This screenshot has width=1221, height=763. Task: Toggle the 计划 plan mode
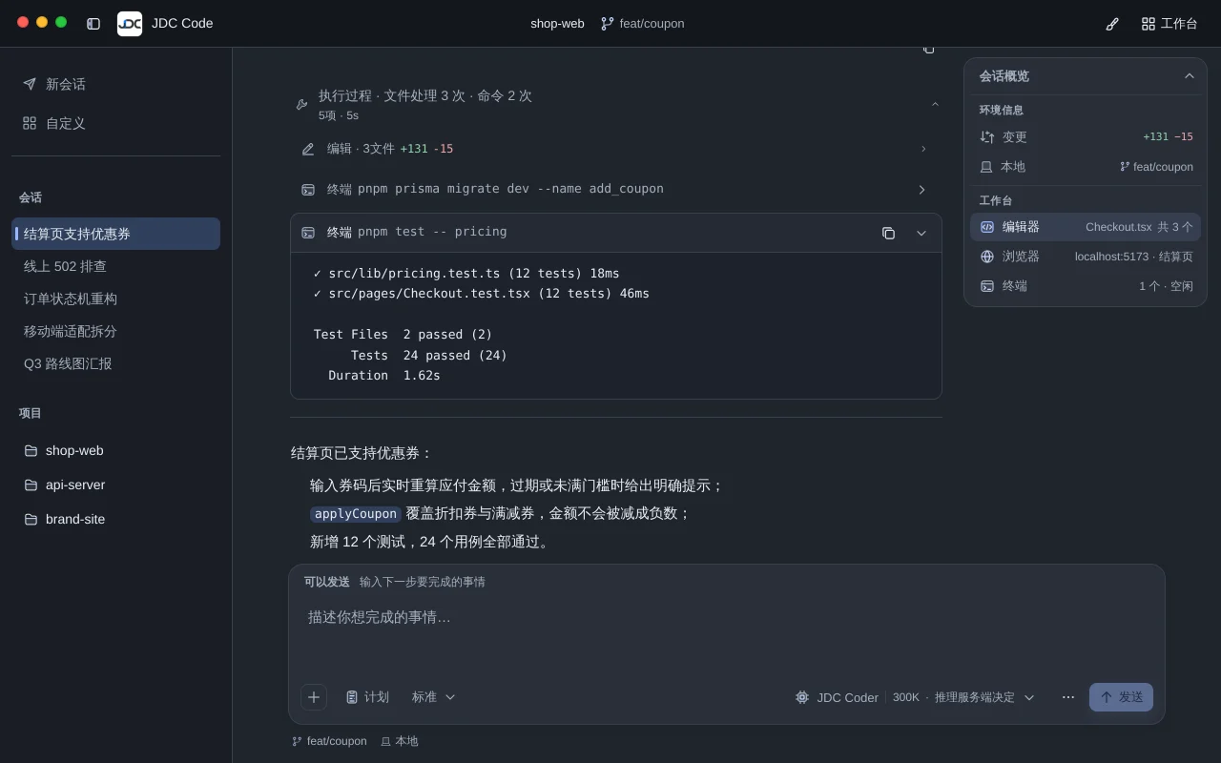[x=367, y=697]
